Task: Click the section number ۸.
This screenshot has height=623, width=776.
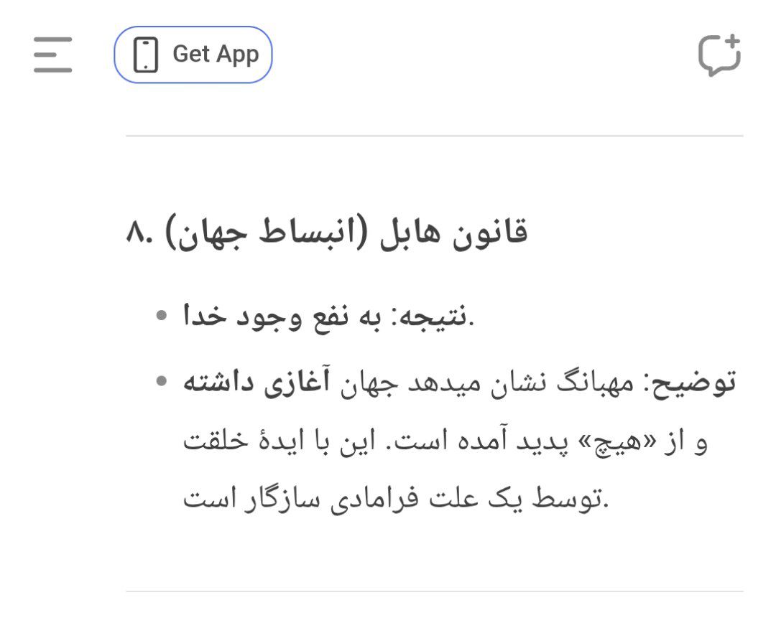Action: coord(139,232)
